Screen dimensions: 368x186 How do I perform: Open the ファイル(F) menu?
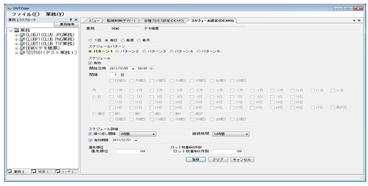click(x=25, y=14)
